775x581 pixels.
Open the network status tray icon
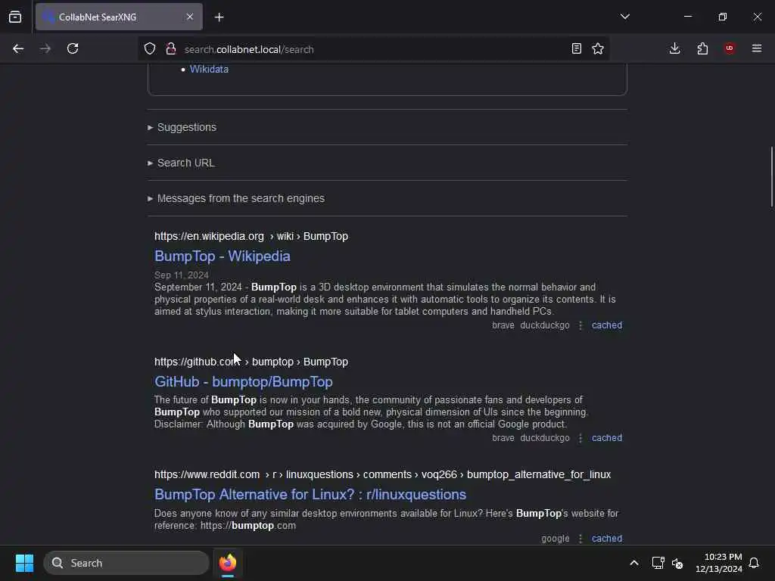pos(658,563)
